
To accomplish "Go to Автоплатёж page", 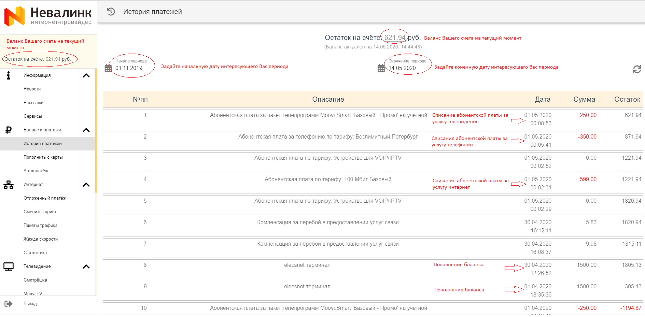I will click(x=36, y=171).
